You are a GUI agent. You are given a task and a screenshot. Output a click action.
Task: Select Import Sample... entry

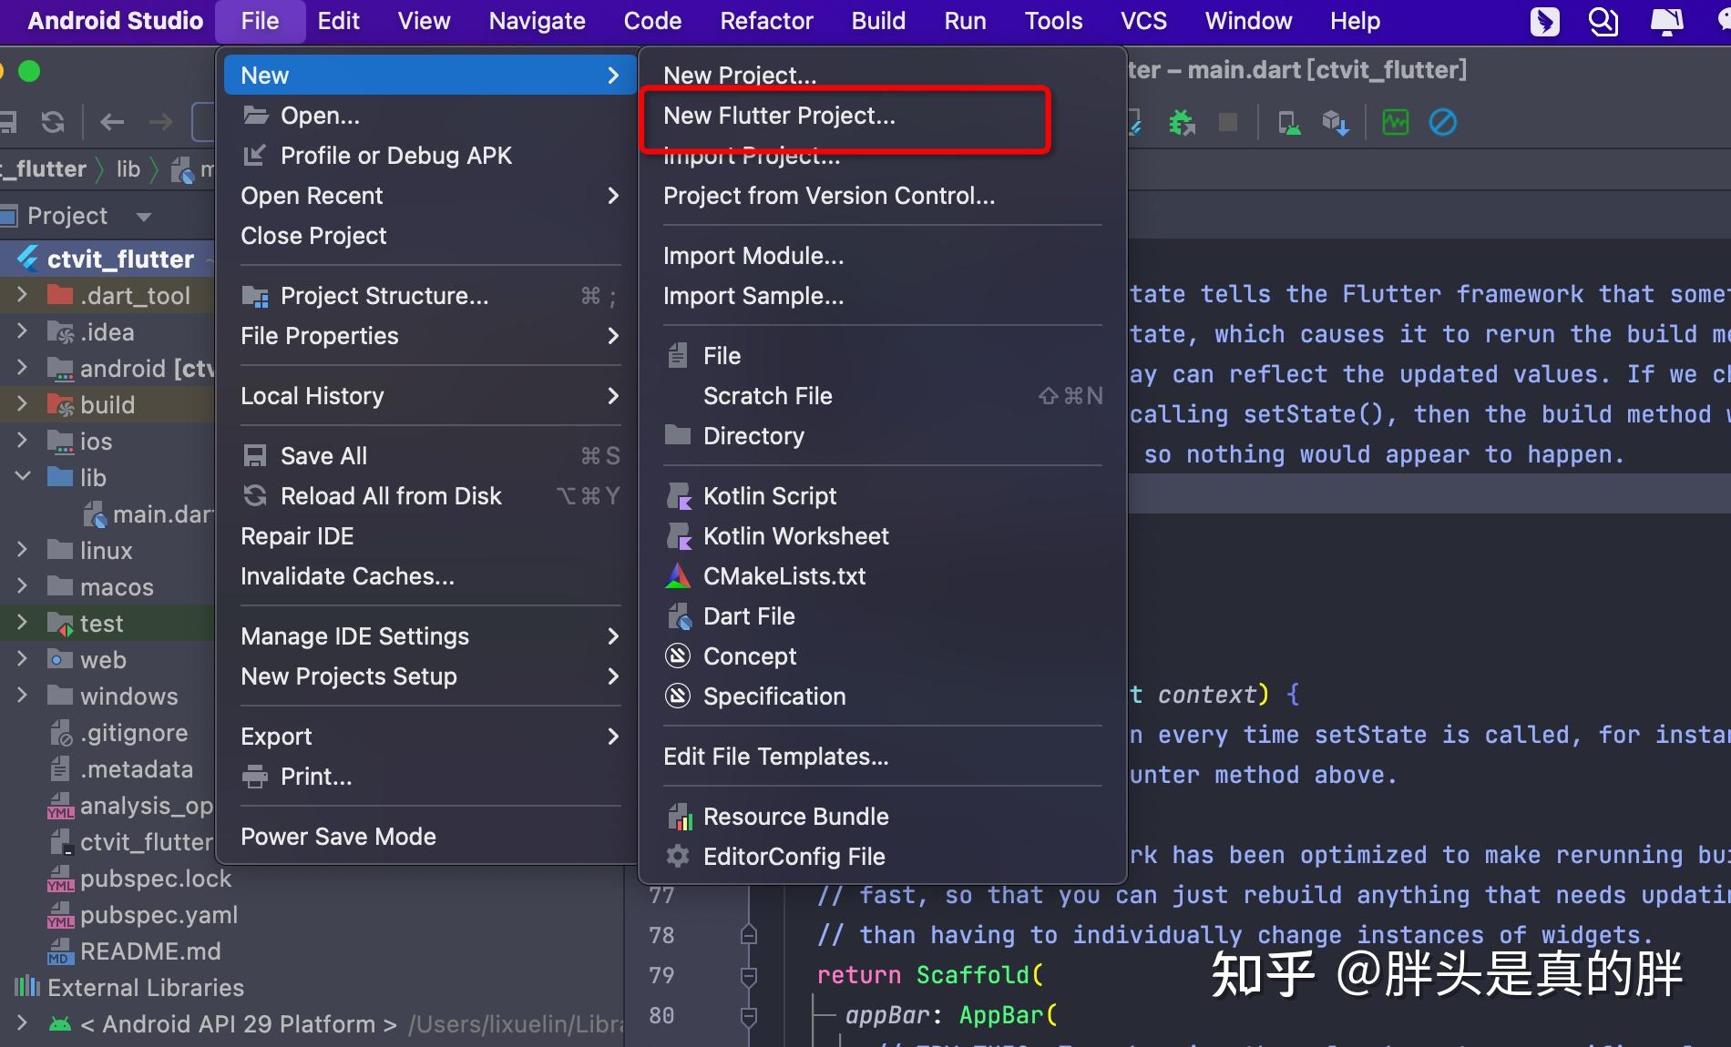883,295
